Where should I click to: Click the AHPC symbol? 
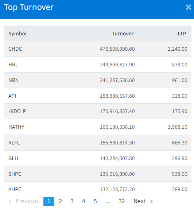pos(15,189)
